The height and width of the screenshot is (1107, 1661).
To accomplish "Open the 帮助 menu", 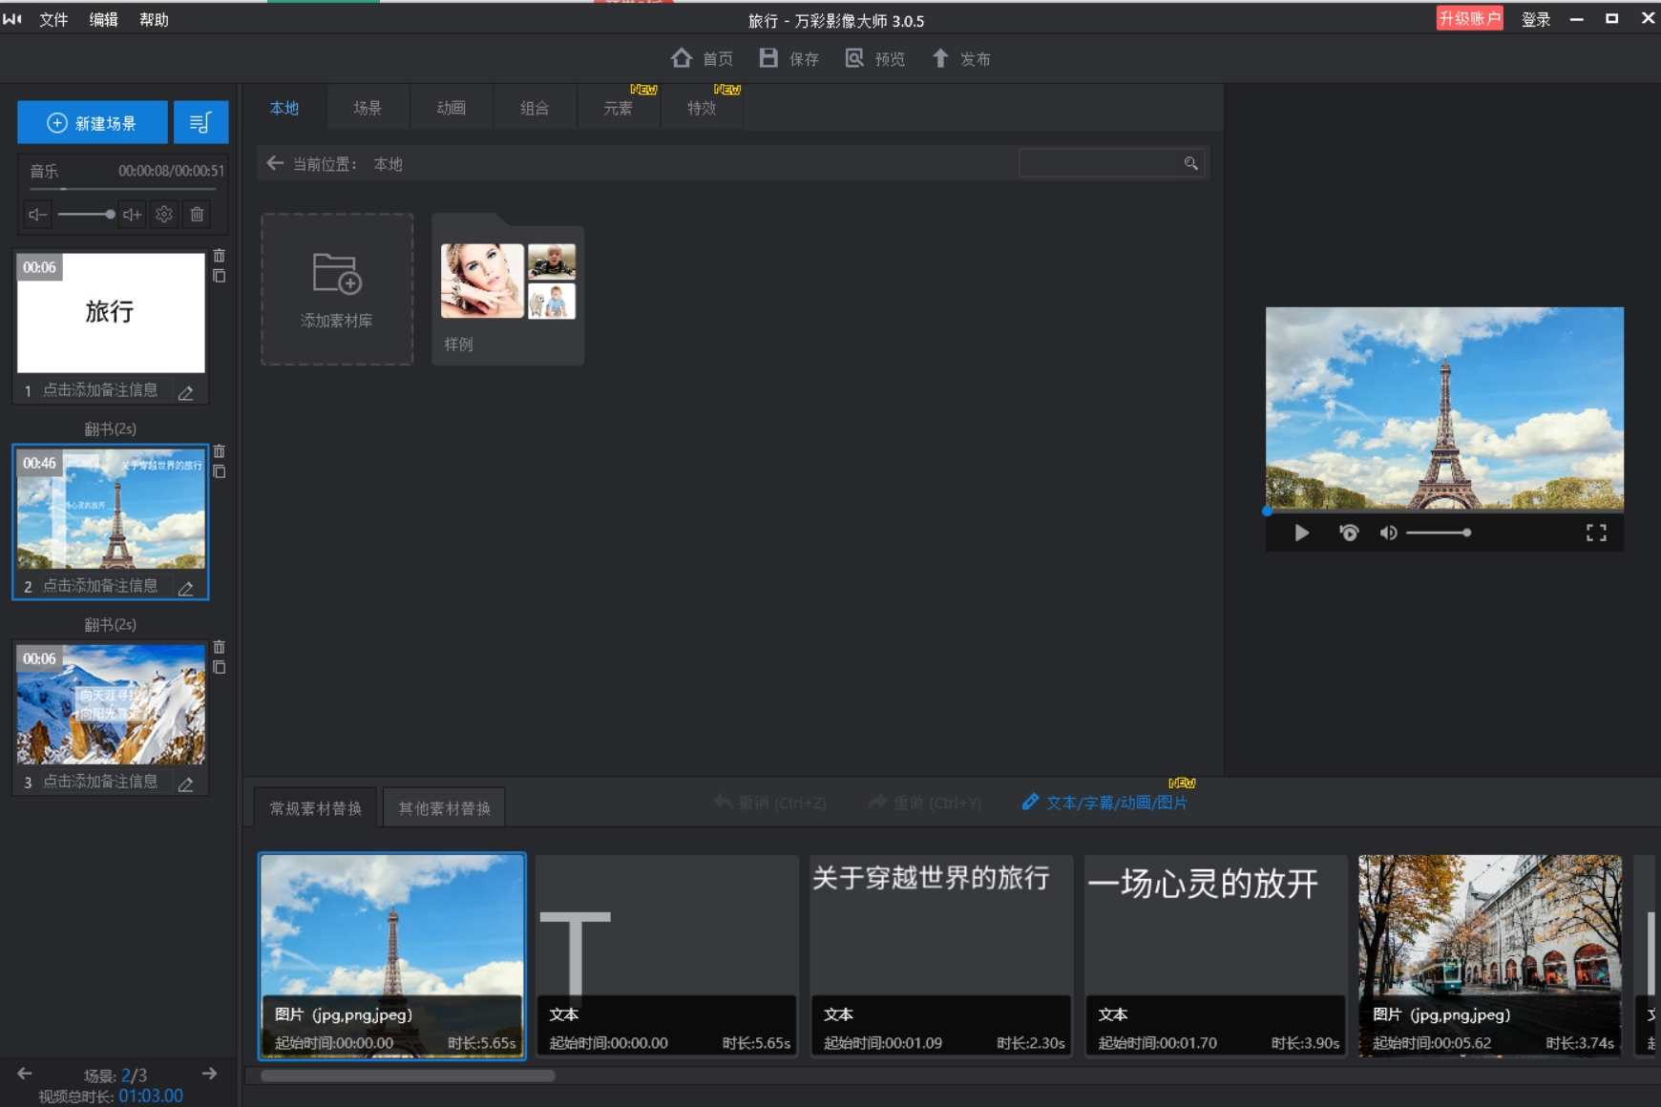I will 154,19.
